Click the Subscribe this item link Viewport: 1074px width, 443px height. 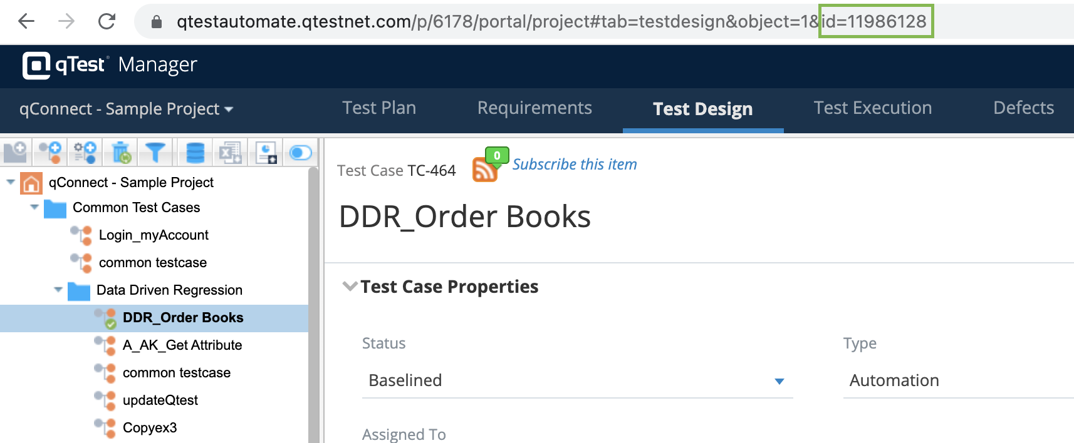click(574, 164)
